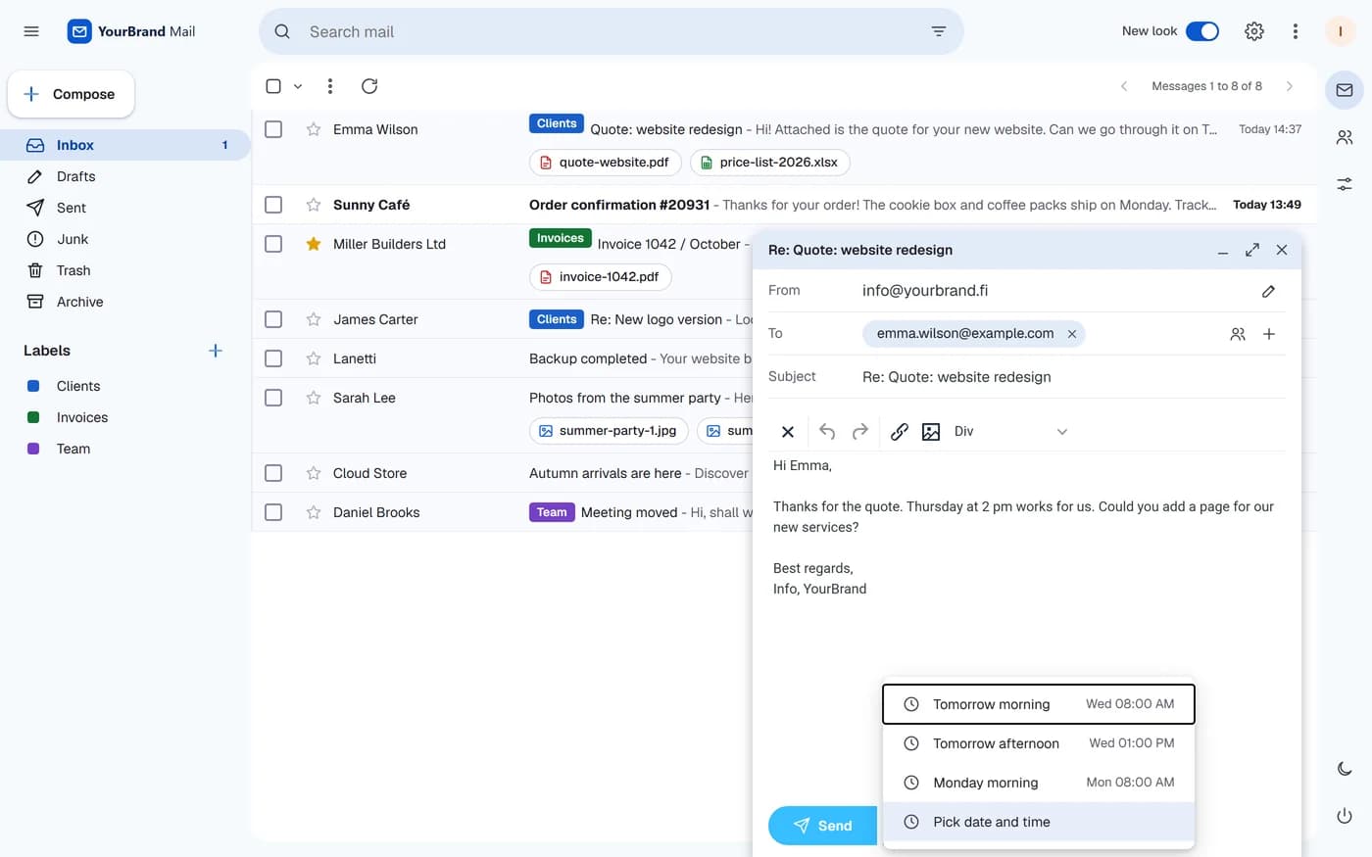
Task: Insert link in the reply editor
Action: (x=899, y=432)
